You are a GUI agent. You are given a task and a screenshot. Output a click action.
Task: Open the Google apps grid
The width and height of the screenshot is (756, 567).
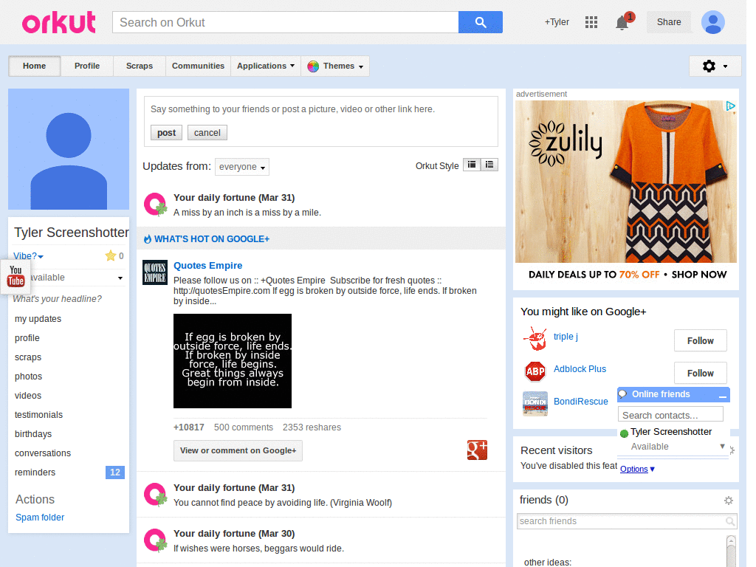[x=591, y=22]
